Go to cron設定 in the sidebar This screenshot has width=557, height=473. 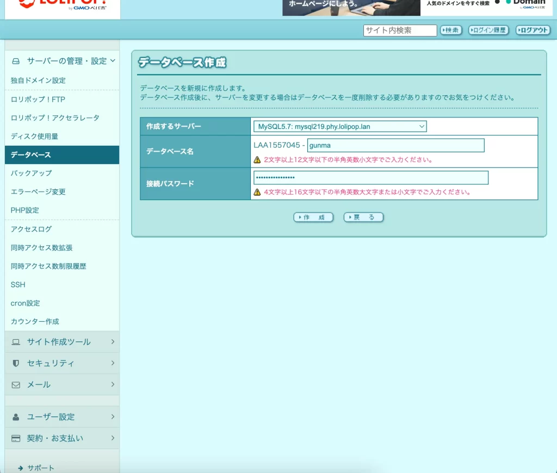click(26, 303)
